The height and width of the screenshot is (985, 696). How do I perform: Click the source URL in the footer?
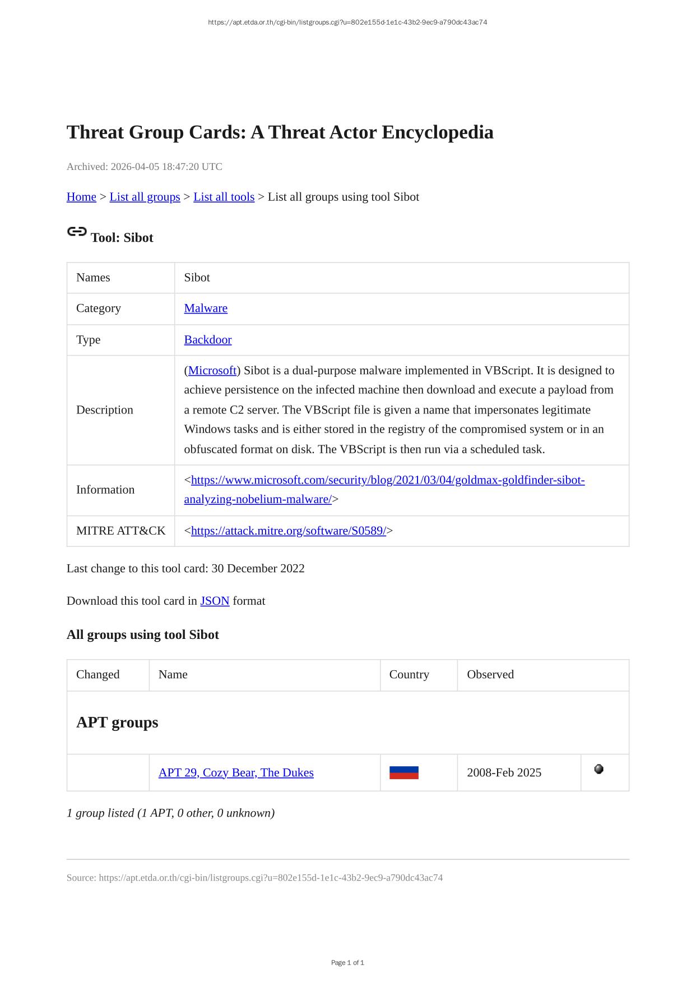tap(271, 878)
